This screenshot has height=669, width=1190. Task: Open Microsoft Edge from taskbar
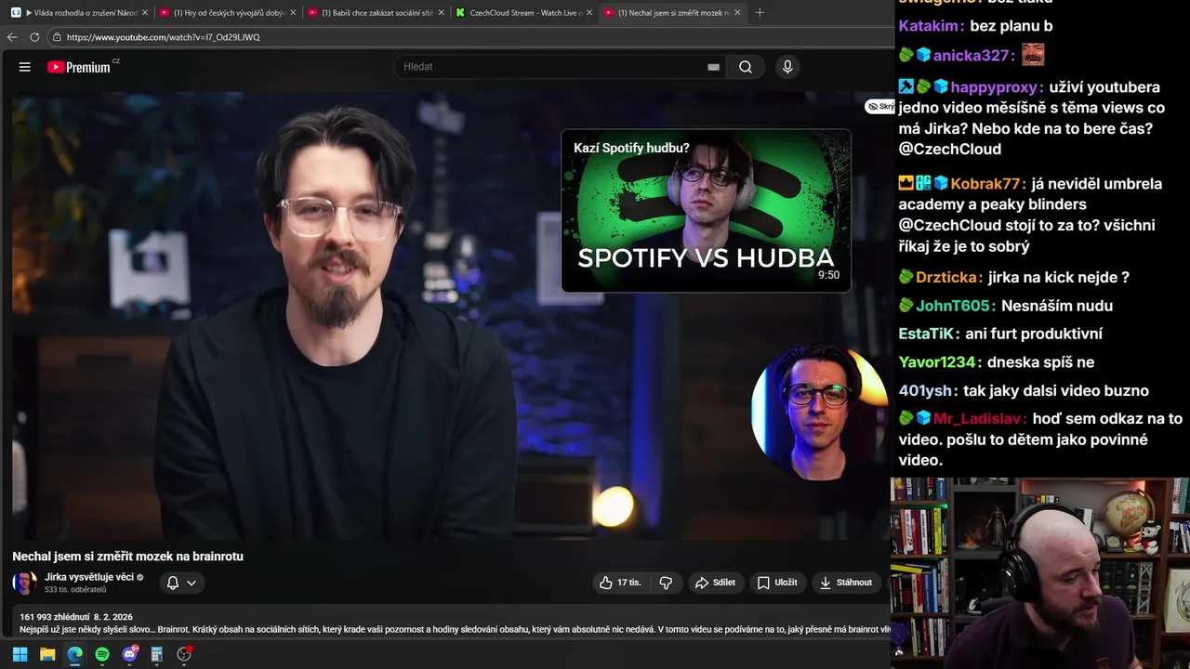74,654
